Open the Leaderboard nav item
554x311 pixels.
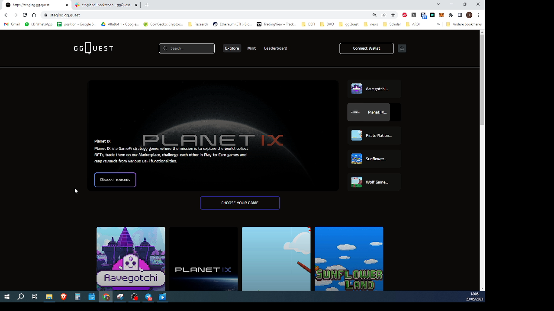point(276,48)
